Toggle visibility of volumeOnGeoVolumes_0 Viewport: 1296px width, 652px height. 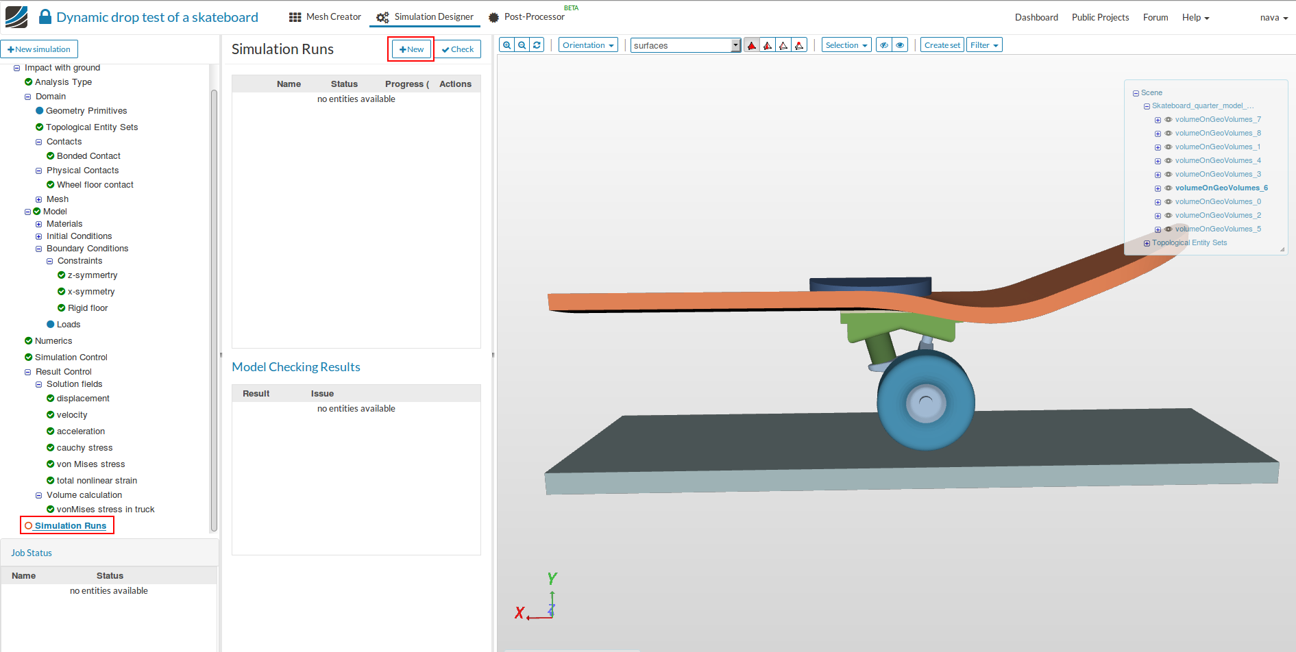tap(1169, 201)
